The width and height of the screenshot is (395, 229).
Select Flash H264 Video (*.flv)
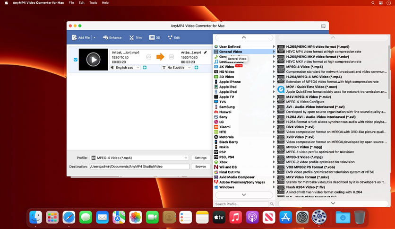332,190
